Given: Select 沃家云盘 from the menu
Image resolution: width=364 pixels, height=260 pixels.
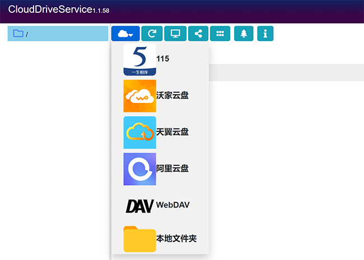Looking at the screenshot, I should pos(172,95).
